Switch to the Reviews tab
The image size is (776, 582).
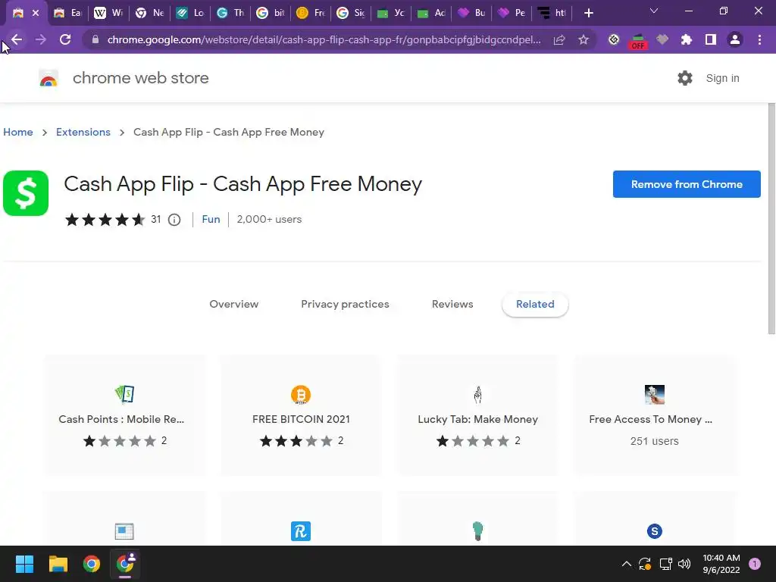(x=452, y=305)
